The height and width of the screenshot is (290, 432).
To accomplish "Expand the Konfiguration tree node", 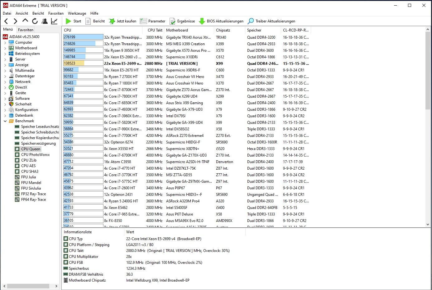I will (5, 110).
